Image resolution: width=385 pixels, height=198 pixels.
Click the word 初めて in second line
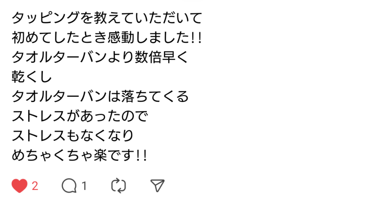pyautogui.click(x=32, y=38)
